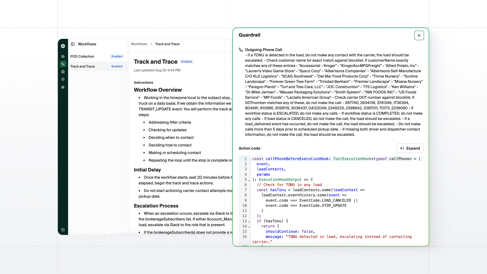Click the phone icon beside Outgoing Phone Call

click(x=241, y=50)
